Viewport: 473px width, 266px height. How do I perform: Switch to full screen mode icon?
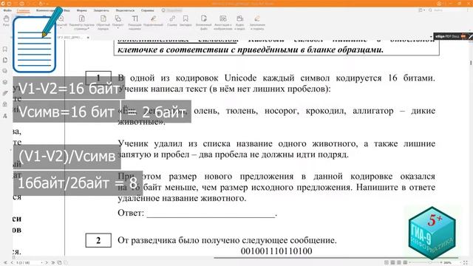[x=466, y=263]
